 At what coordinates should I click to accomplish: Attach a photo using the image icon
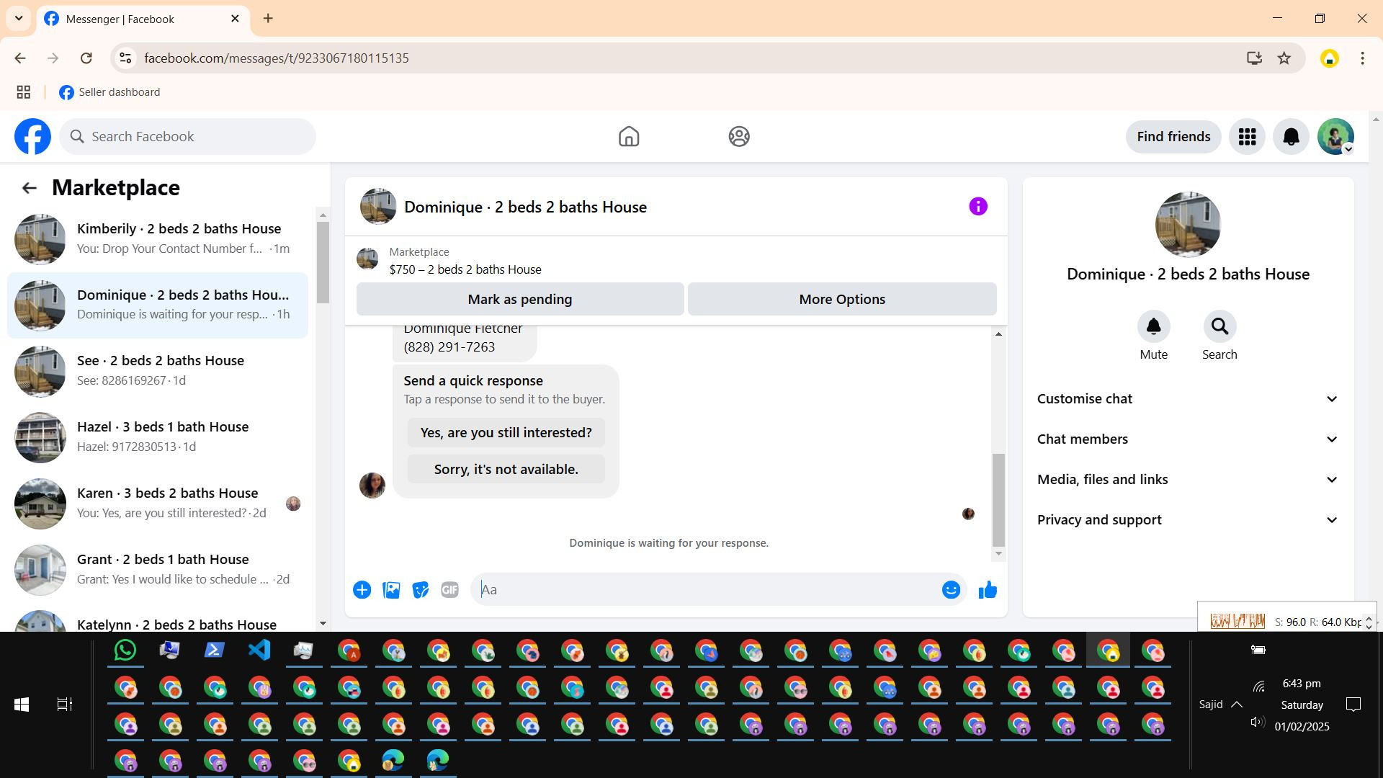(x=391, y=590)
